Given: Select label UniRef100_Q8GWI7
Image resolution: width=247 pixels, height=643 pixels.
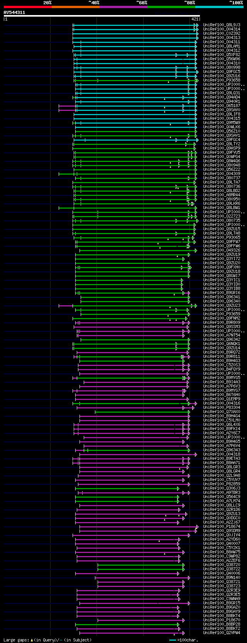Looking at the screenshot, I should pos(222,276).
